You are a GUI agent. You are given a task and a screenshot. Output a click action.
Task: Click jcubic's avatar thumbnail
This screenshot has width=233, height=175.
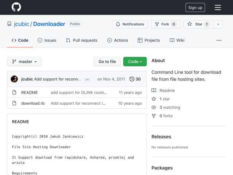pos(15,79)
